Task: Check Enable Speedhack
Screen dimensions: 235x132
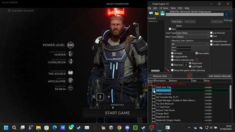Action: click(x=211, y=44)
